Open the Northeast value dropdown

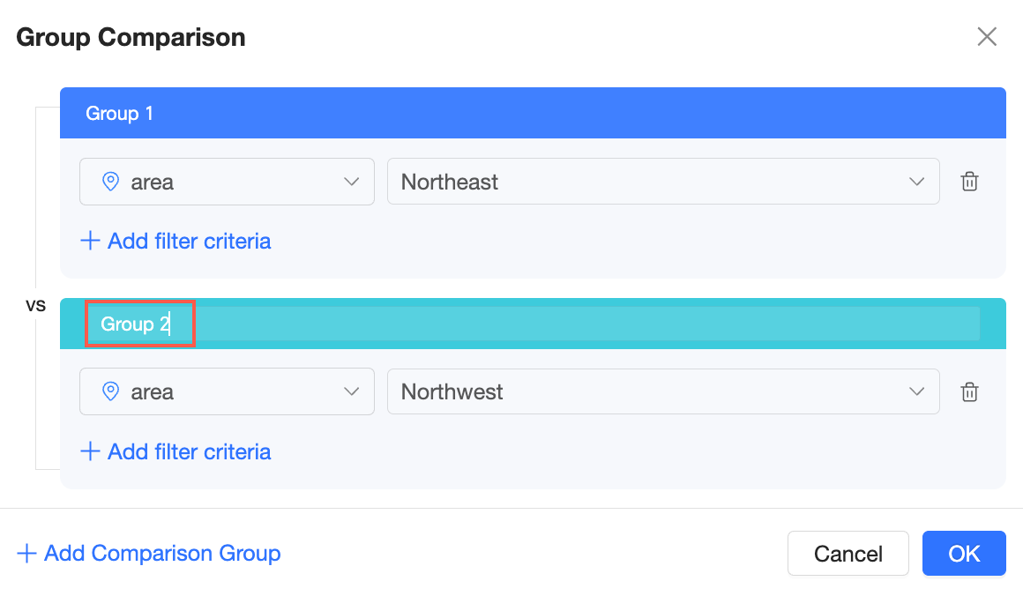point(663,182)
